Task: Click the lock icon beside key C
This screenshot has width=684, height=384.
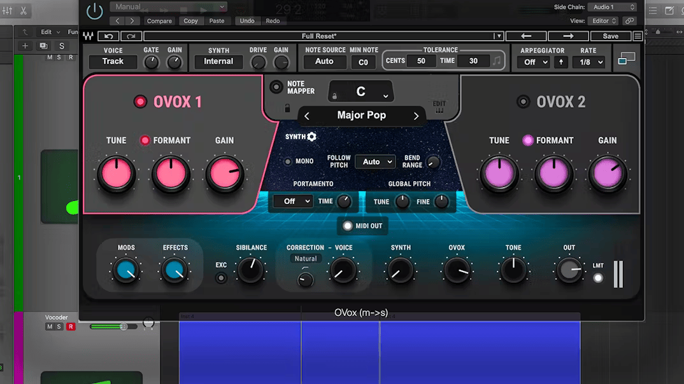Action: click(x=334, y=96)
